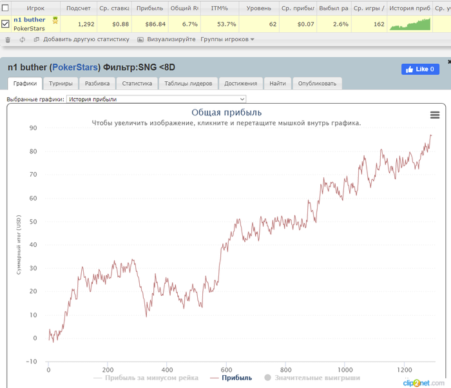
Task: Click the Visualize picture icon
Action: [x=140, y=39]
